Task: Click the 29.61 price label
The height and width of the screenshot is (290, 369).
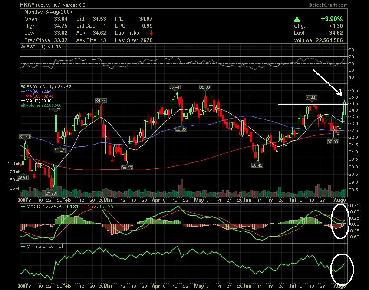Action: click(23, 178)
